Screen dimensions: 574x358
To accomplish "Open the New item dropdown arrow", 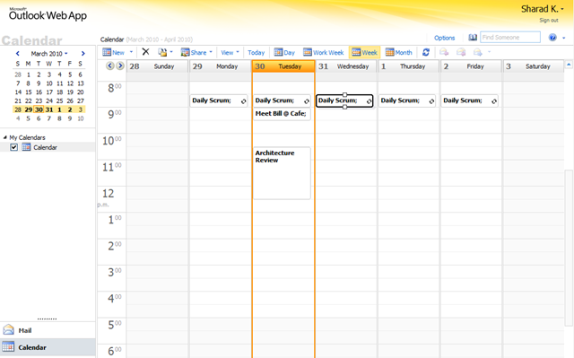I will coord(132,52).
